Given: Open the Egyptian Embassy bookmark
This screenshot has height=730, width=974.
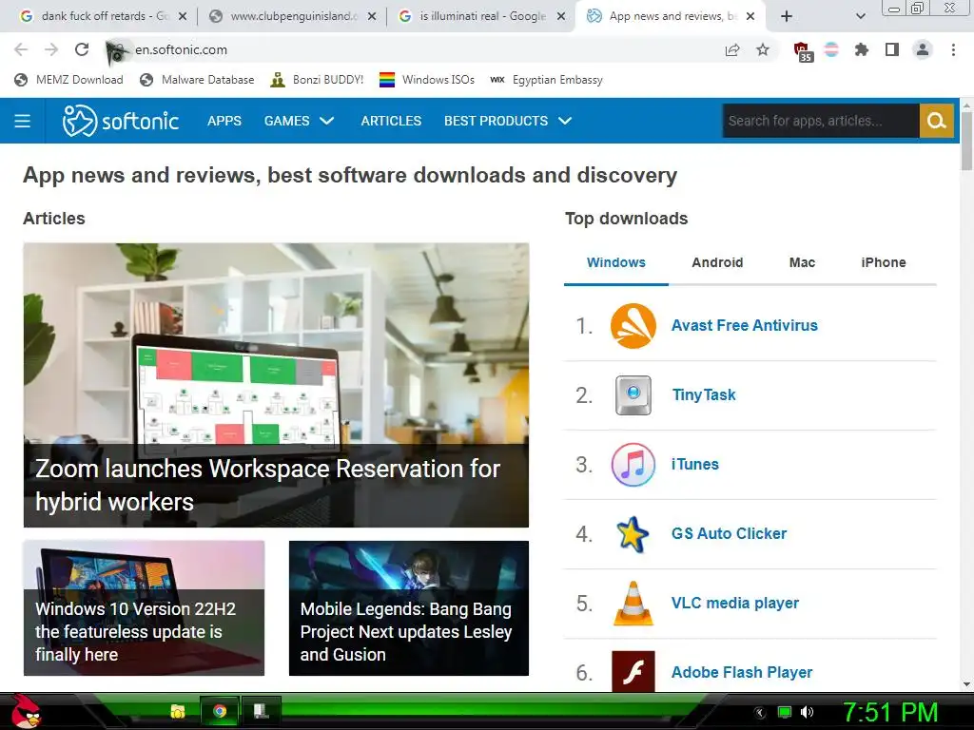Looking at the screenshot, I should pyautogui.click(x=547, y=80).
